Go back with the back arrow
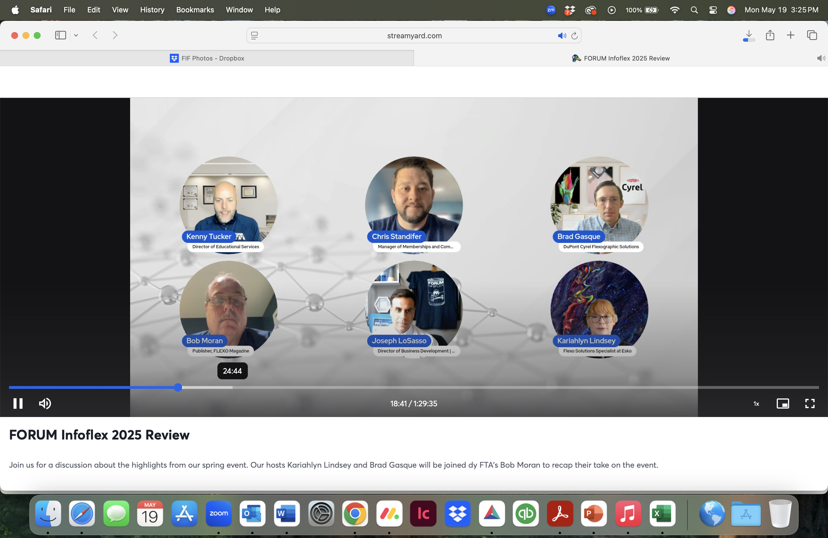This screenshot has height=538, width=828. point(95,35)
